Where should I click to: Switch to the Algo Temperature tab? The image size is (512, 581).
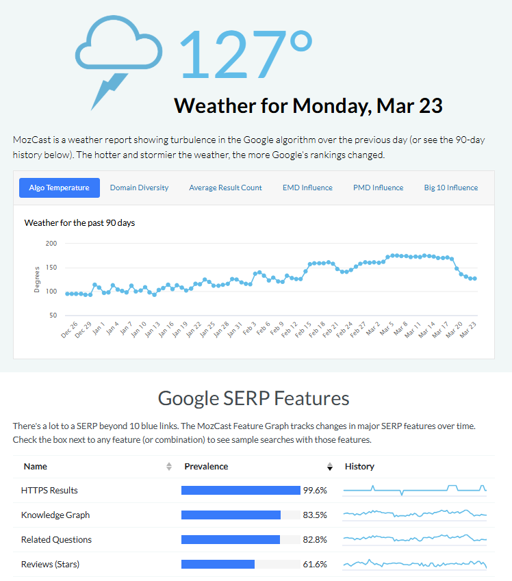click(x=60, y=188)
